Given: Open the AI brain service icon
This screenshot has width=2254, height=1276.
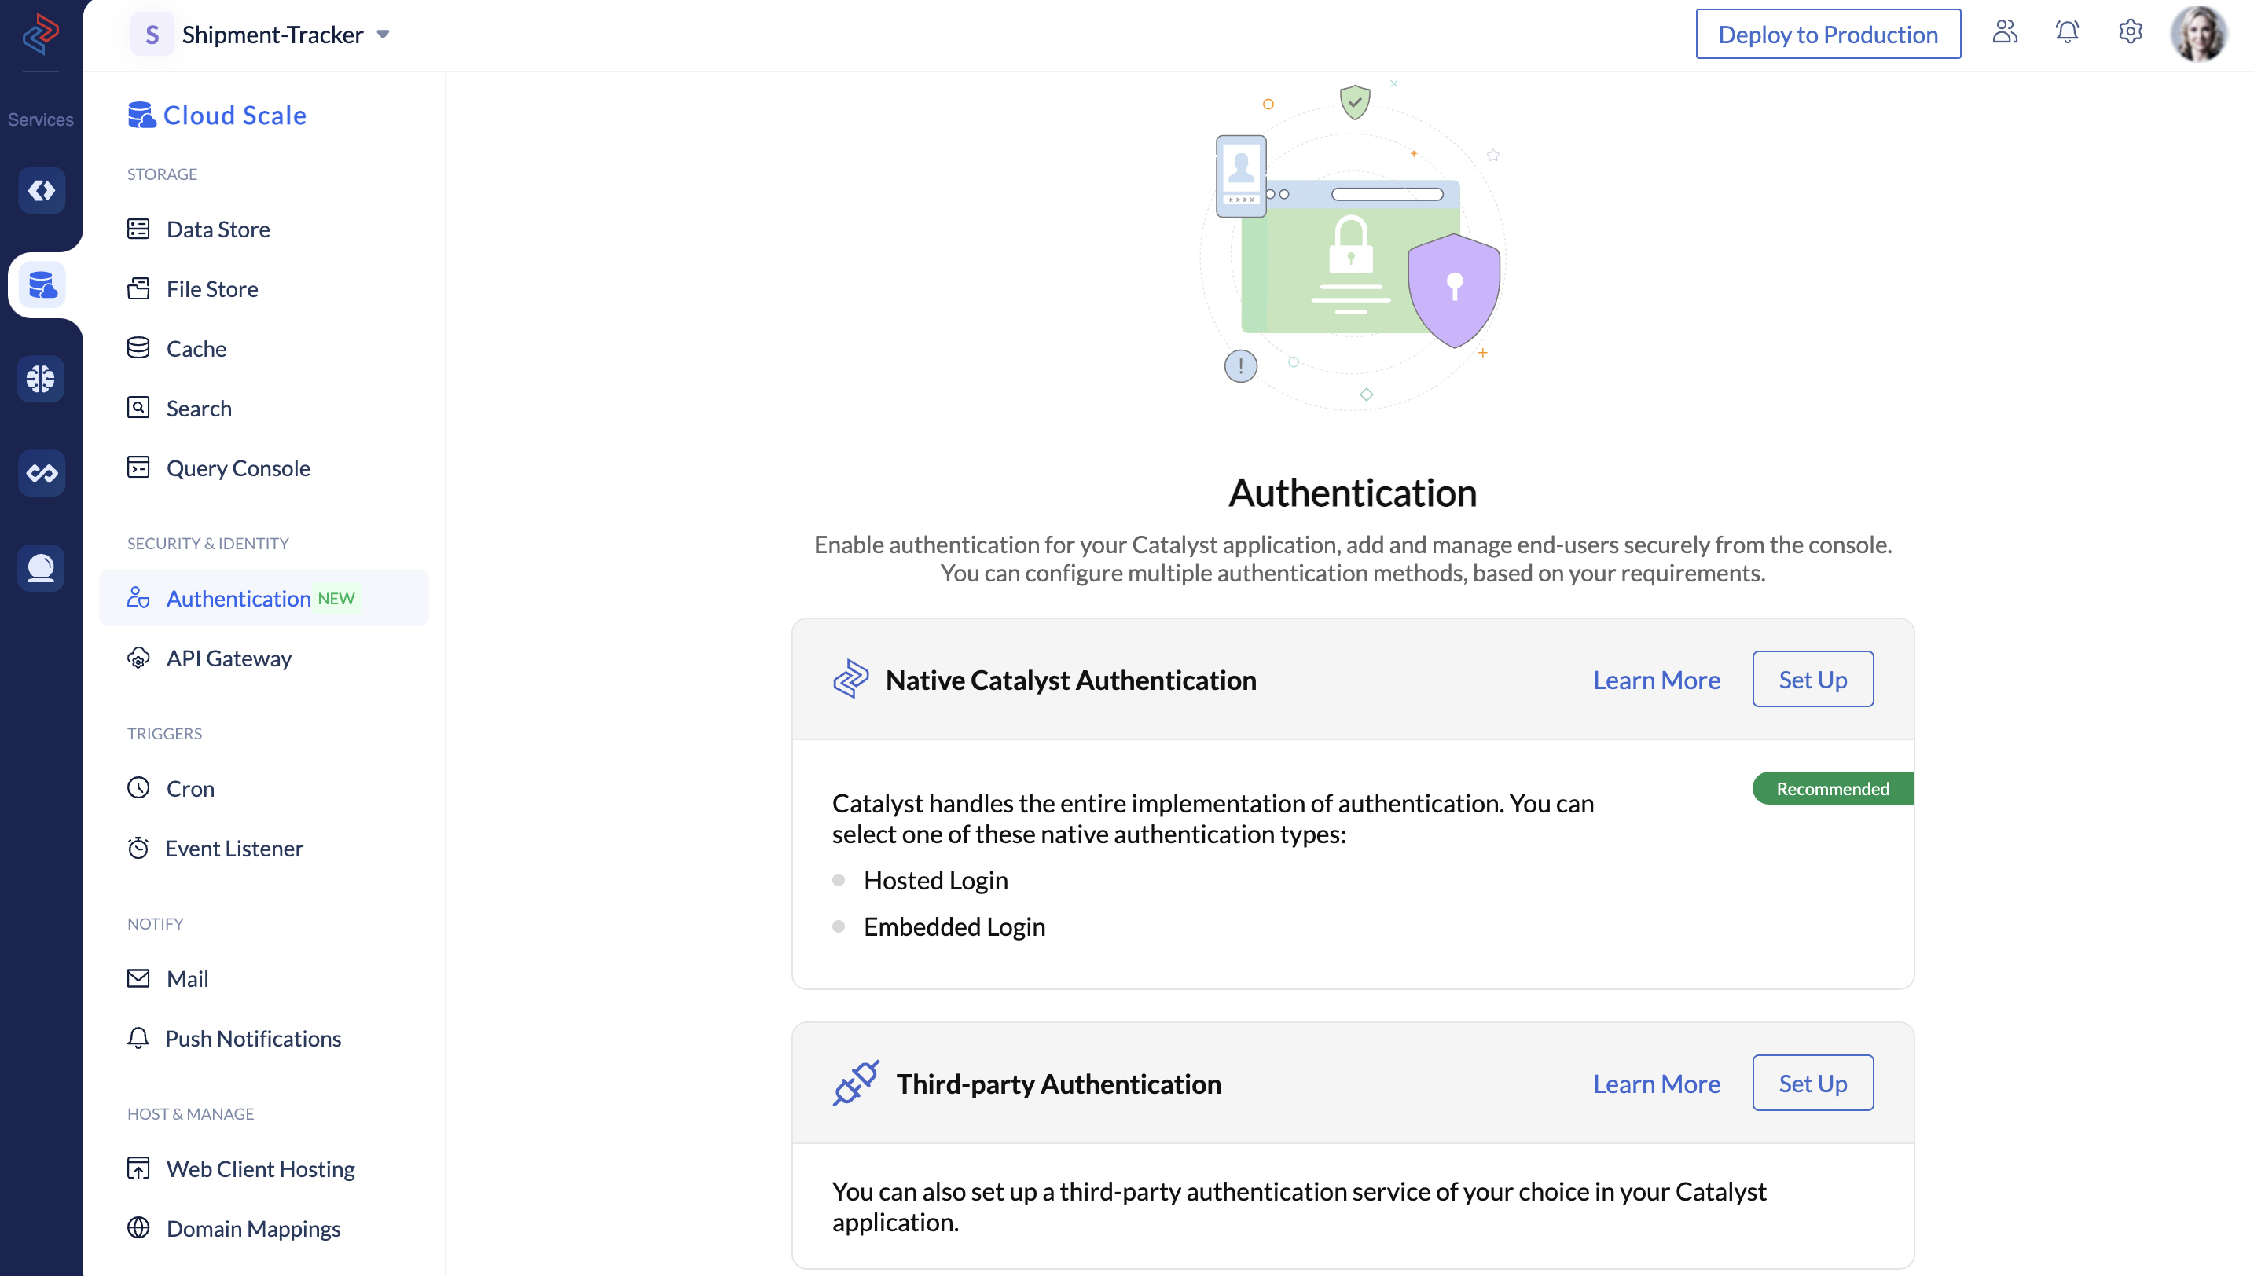Looking at the screenshot, I should pos(41,379).
